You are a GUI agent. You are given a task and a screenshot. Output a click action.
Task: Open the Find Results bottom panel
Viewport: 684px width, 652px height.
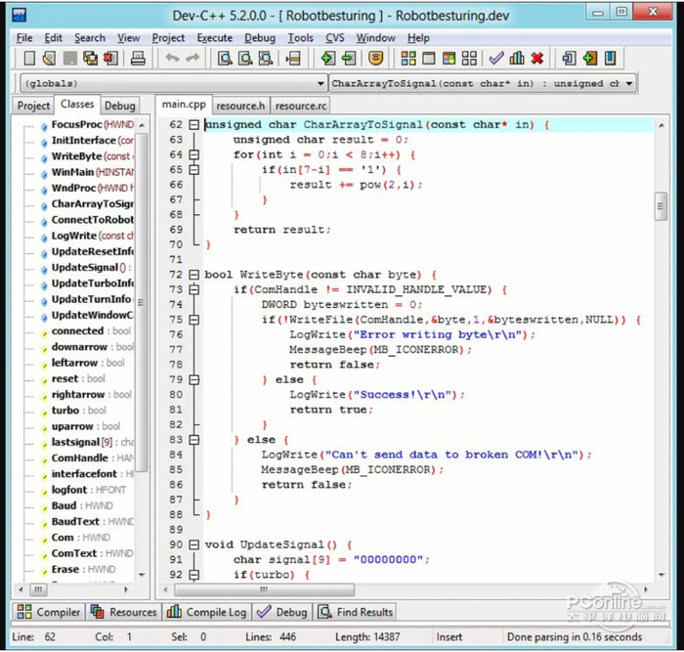coord(355,612)
